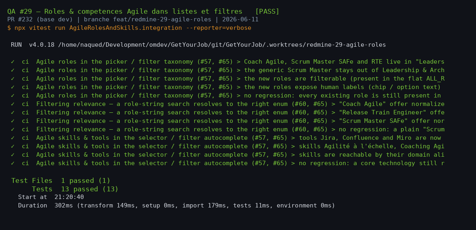Click the checkmark beside the generic Scrum Master line
Screen dimensions: 476x230
(x=13, y=70)
